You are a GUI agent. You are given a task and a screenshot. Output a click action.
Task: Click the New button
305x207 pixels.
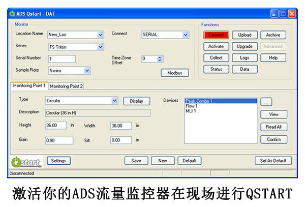(x=163, y=161)
